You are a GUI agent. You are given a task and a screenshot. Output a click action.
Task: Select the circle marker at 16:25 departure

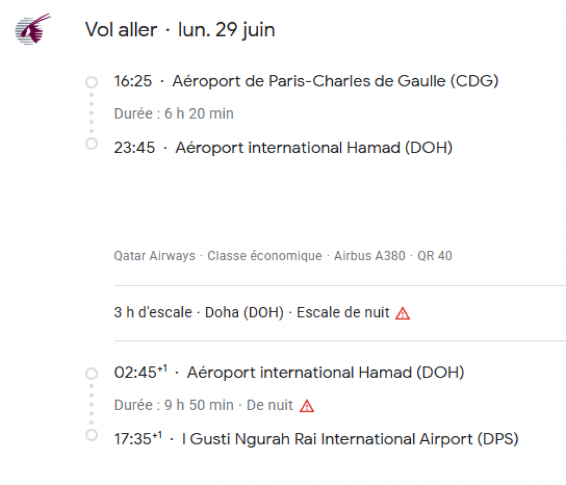[91, 82]
